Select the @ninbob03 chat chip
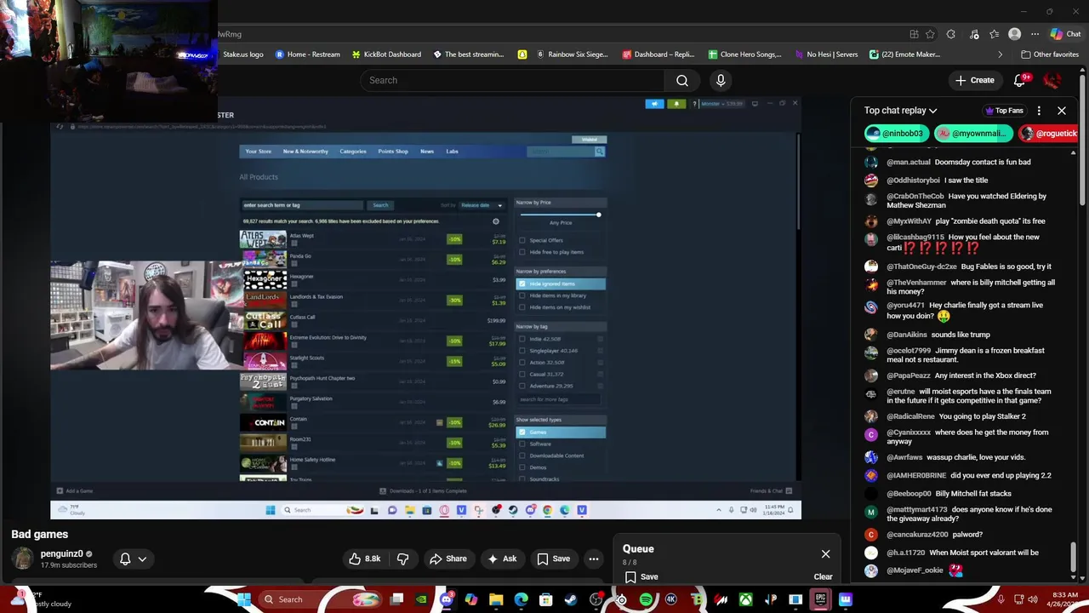The image size is (1089, 613). point(896,133)
